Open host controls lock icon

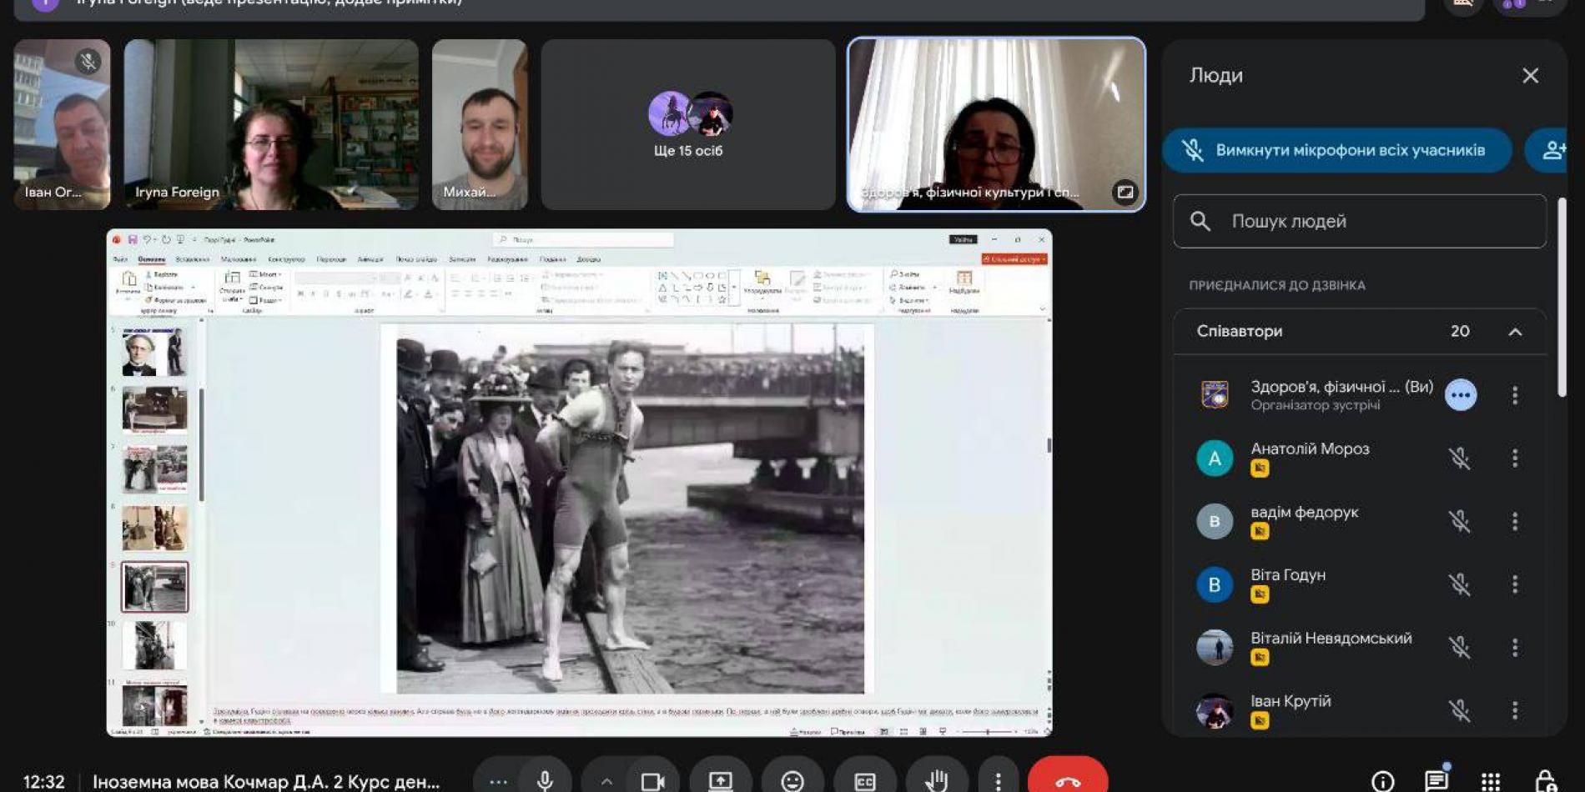(1544, 780)
